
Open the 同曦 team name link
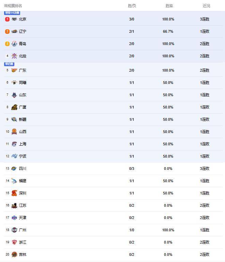tap(22, 83)
